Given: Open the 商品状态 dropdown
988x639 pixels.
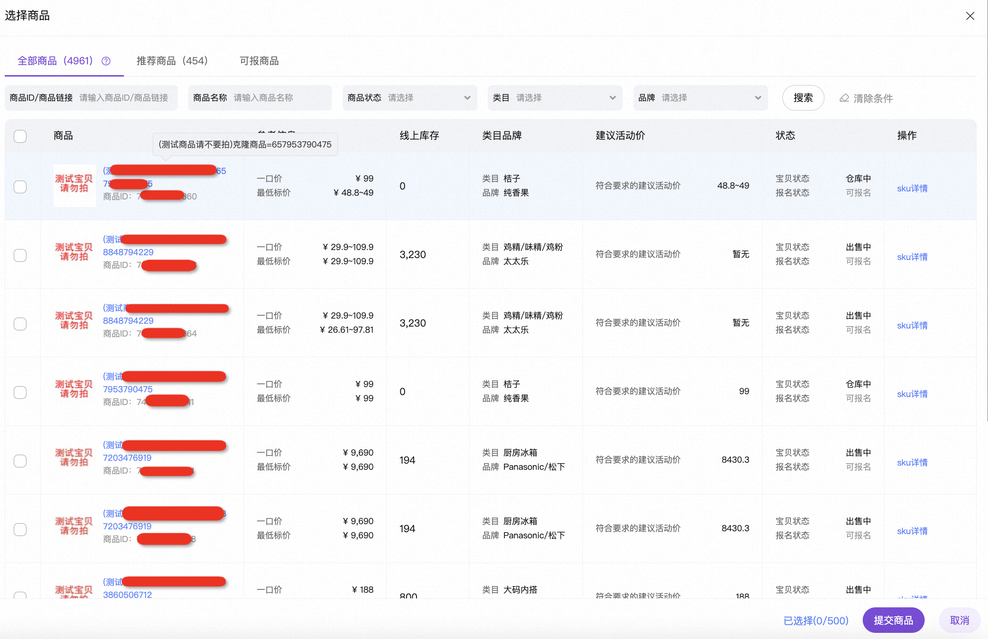Looking at the screenshot, I should pos(410,98).
